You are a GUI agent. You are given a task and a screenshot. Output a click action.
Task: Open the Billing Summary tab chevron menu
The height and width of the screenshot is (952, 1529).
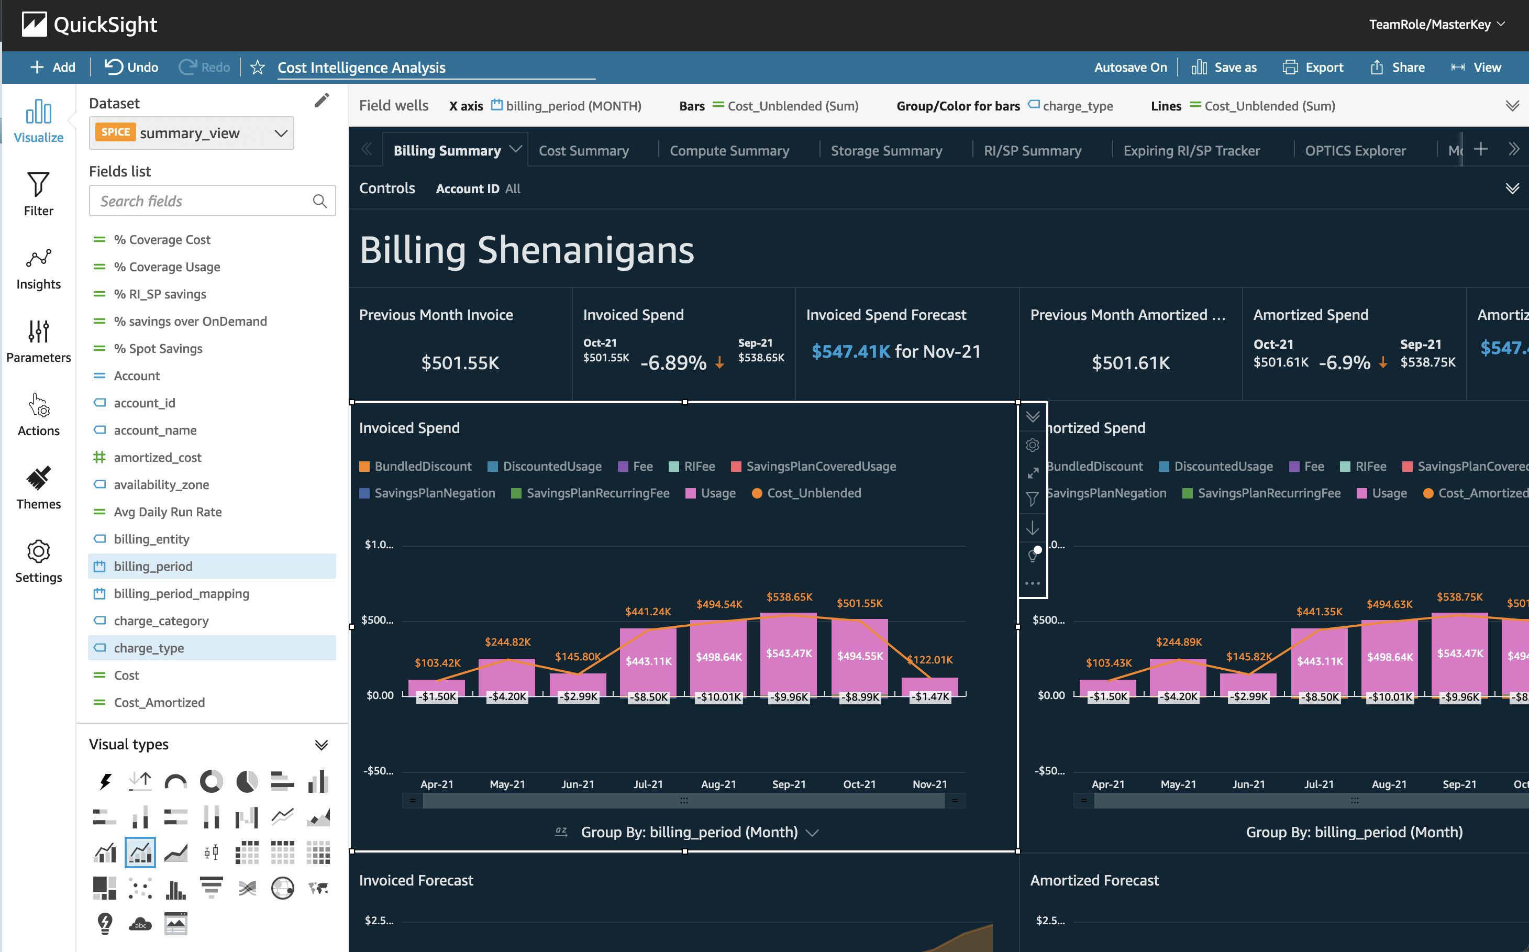(x=516, y=149)
